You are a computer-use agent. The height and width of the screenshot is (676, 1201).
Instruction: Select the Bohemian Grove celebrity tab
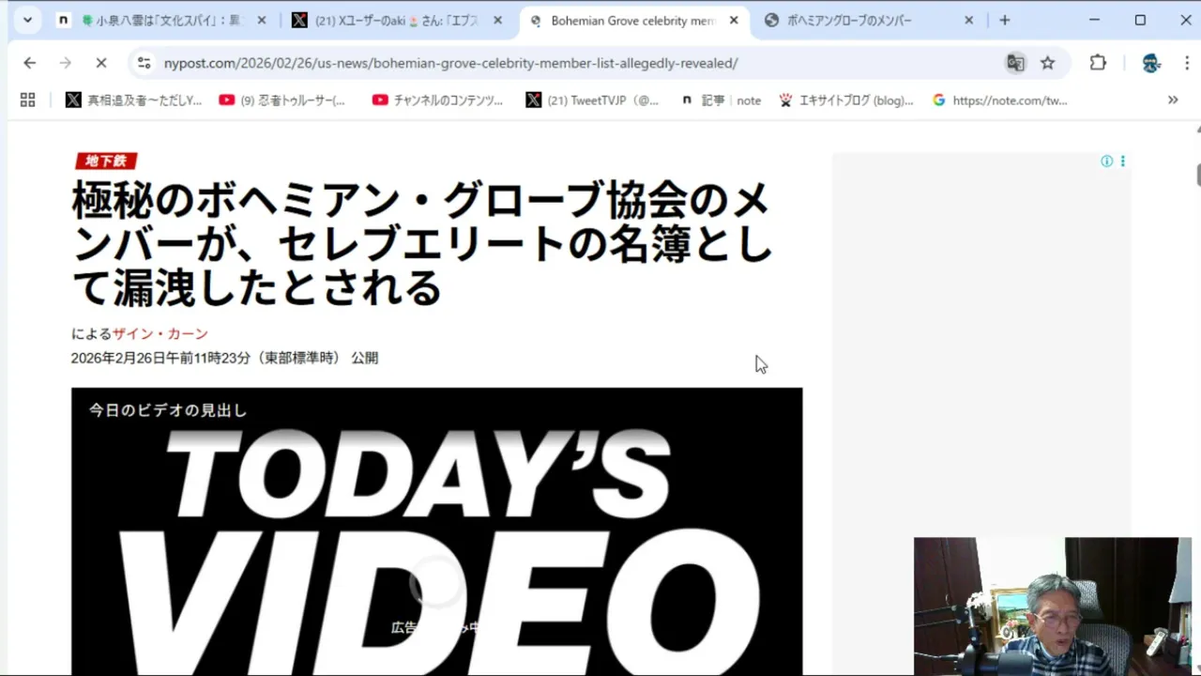(x=634, y=20)
